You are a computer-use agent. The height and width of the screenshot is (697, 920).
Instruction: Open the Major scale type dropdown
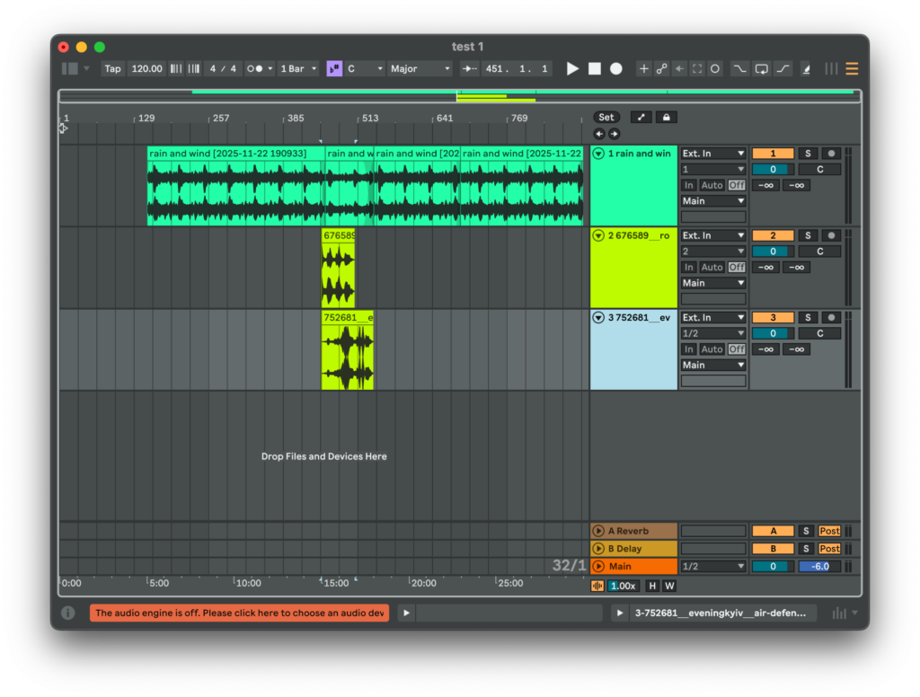pyautogui.click(x=420, y=69)
